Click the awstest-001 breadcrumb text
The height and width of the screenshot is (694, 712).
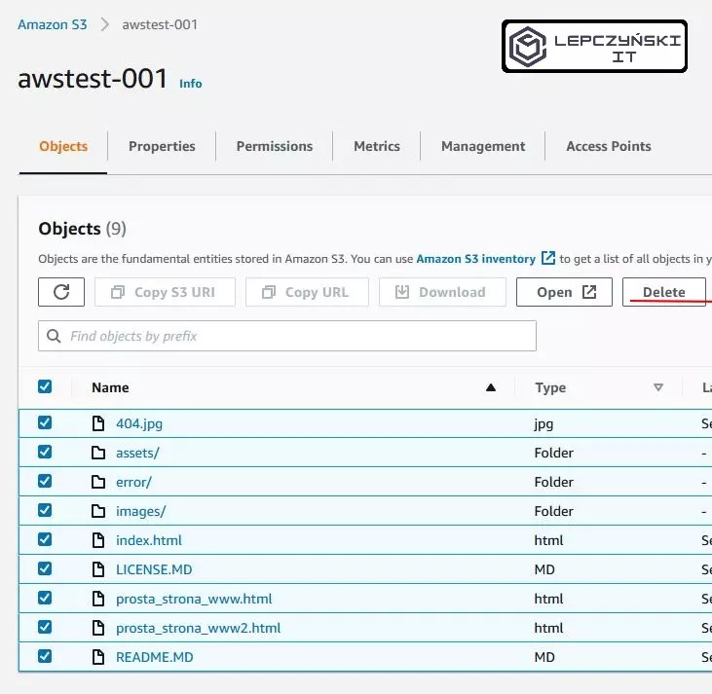coord(160,24)
